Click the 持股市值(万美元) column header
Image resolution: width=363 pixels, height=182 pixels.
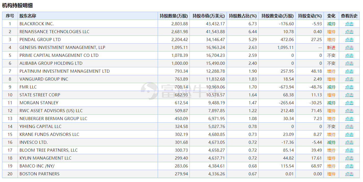[x=208, y=16]
